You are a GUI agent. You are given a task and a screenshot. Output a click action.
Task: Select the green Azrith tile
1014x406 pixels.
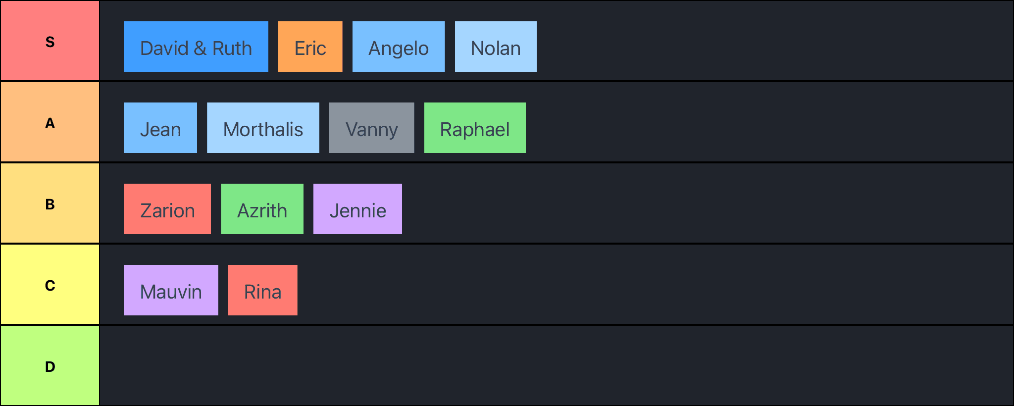click(262, 209)
